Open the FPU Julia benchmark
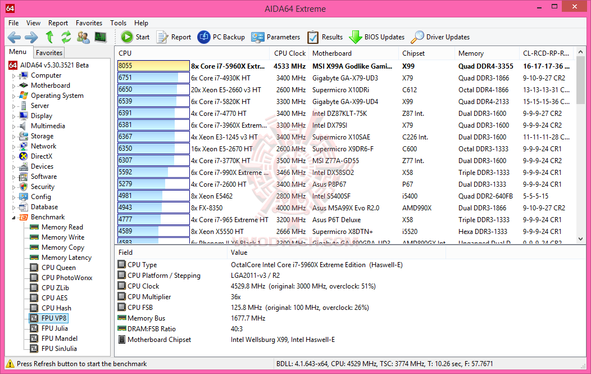The height and width of the screenshot is (374, 591). (54, 328)
